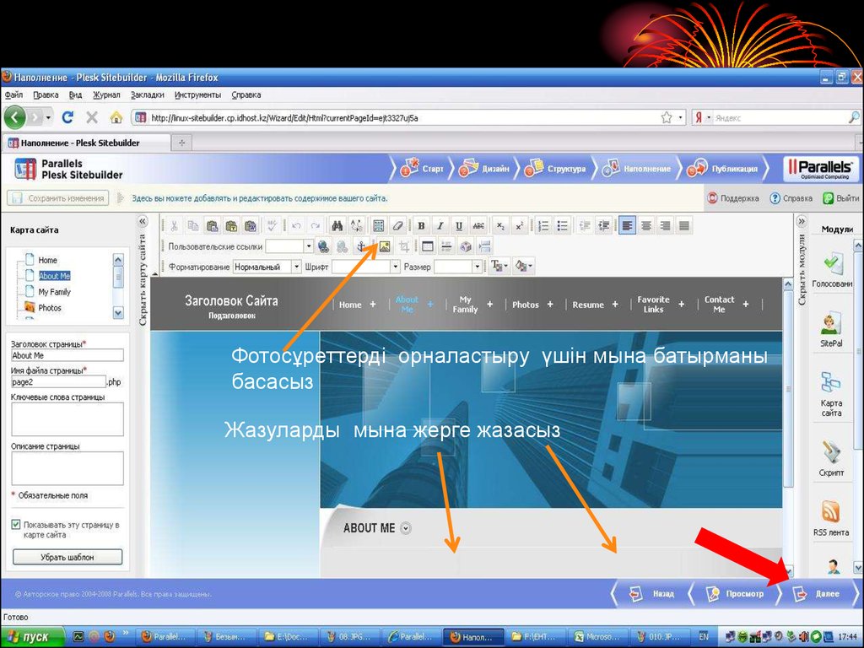Click Paste as plain text icon
The image size is (864, 648).
point(231,226)
